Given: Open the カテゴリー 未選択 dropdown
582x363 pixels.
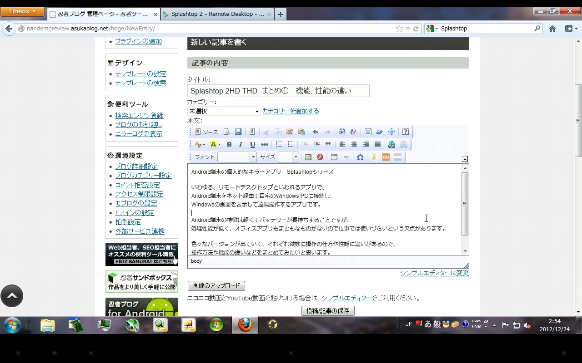Looking at the screenshot, I should [x=224, y=111].
